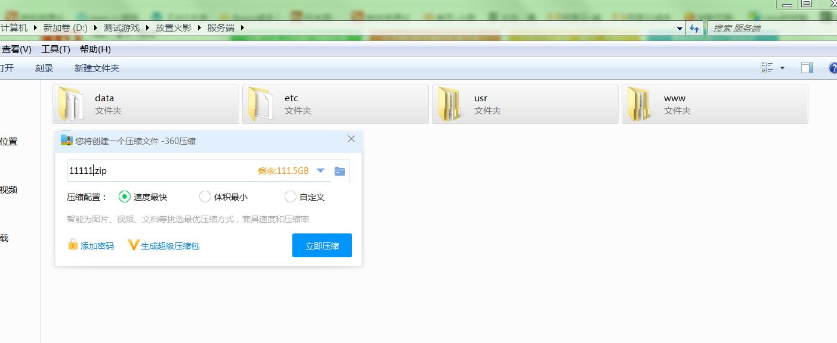Click the 立即压缩 button
This screenshot has width=837, height=343.
322,245
